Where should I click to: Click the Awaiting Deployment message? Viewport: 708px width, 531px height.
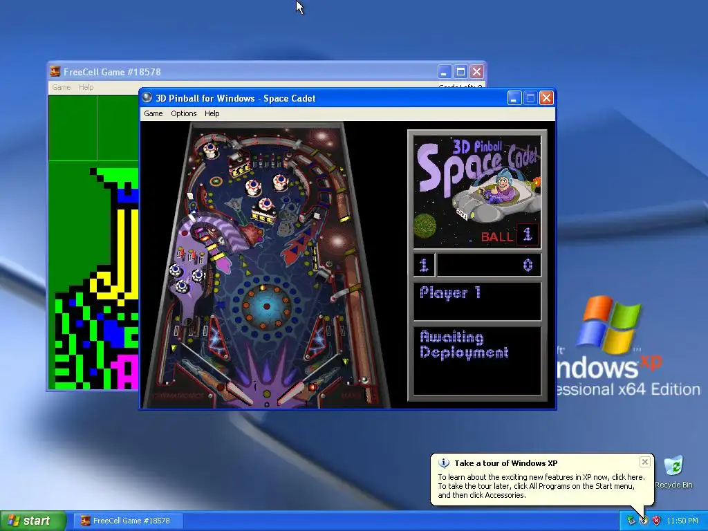[464, 345]
